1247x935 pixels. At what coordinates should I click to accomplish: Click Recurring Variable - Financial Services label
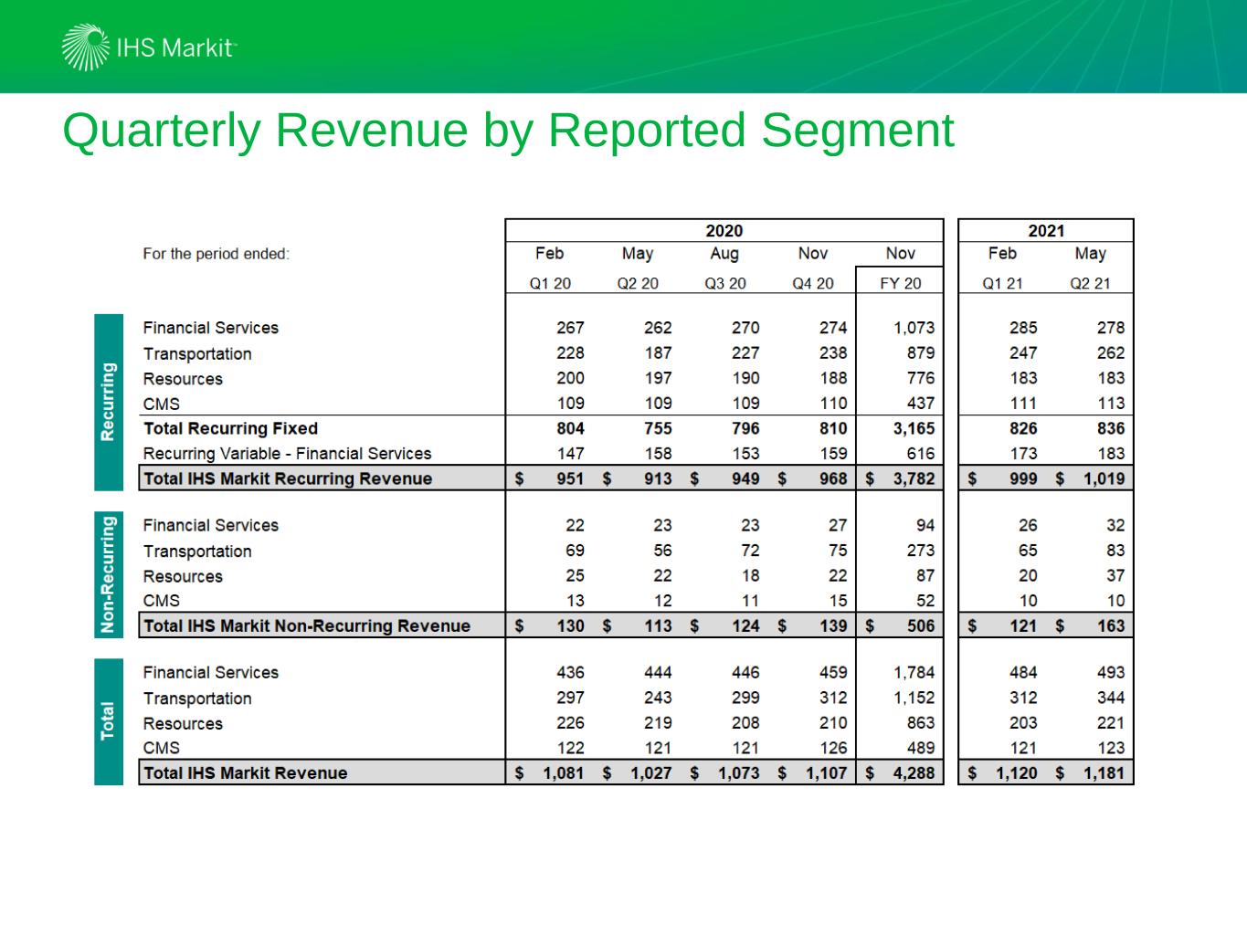[x=287, y=454]
